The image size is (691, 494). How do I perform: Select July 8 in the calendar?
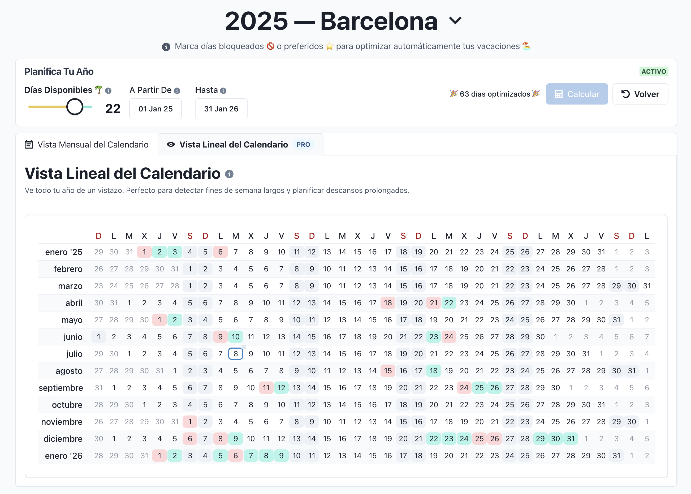pos(235,353)
